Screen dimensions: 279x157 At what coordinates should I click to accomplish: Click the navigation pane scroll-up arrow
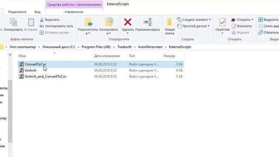[x=10, y=55]
